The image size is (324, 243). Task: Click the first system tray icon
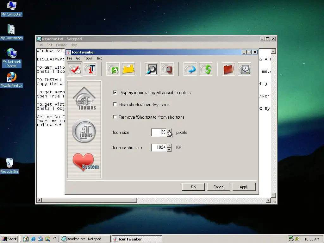tap(291, 239)
